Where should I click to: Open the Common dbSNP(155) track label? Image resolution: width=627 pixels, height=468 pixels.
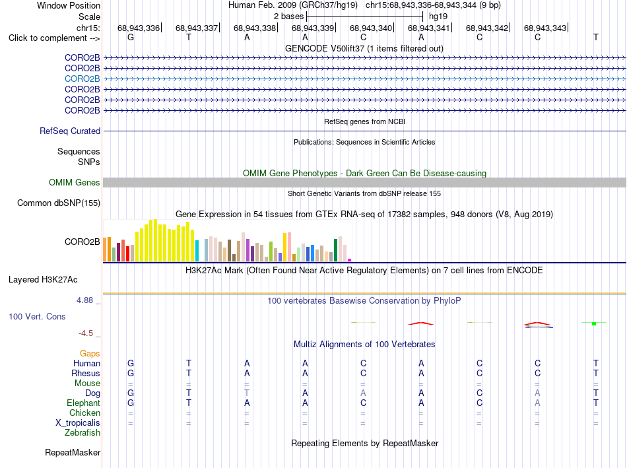59,203
